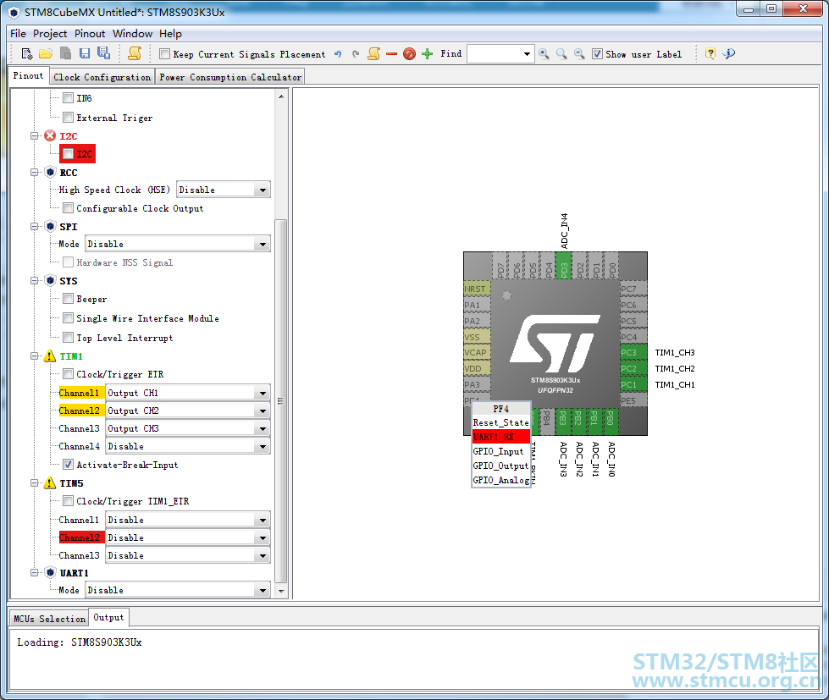The image size is (829, 700).
Task: Click the gray PC7 pin on chip
Action: (x=633, y=289)
